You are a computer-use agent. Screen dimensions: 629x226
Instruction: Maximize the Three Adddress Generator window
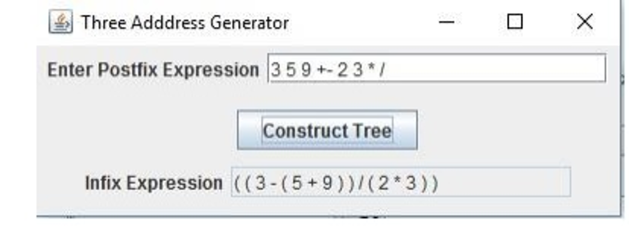[x=515, y=22]
